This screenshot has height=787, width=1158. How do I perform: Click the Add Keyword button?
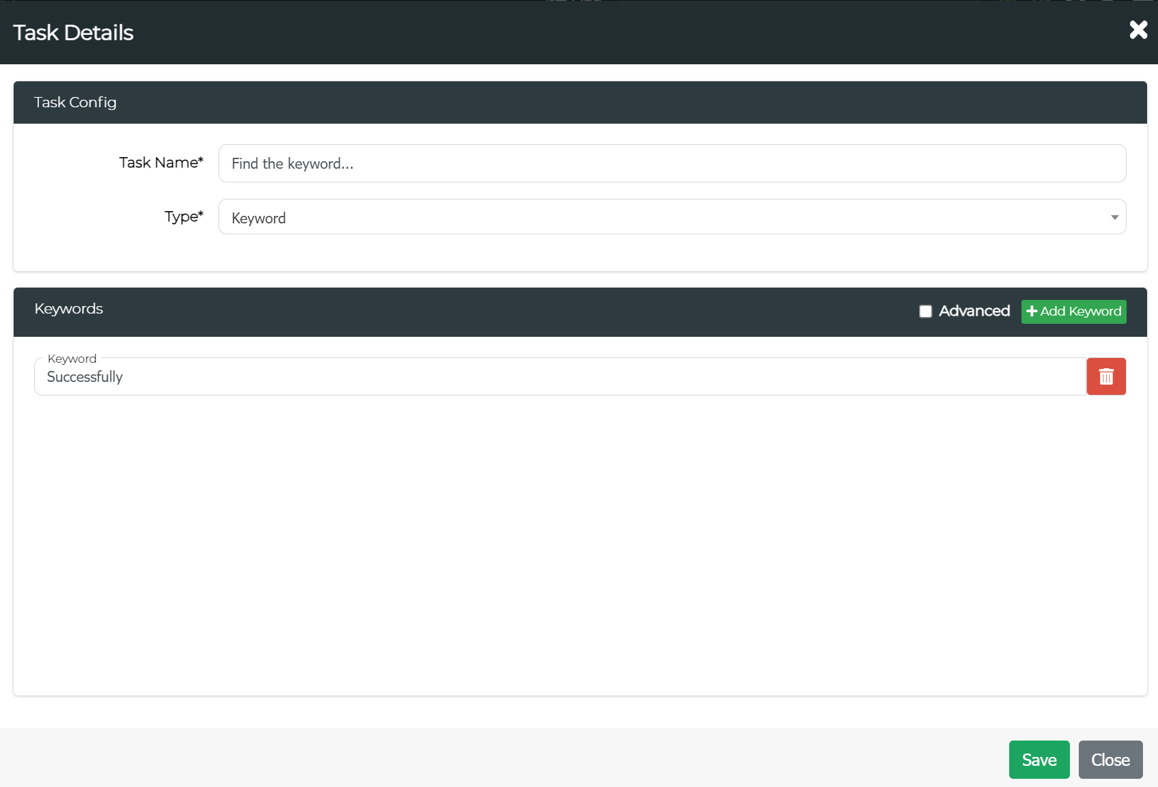[x=1073, y=312]
